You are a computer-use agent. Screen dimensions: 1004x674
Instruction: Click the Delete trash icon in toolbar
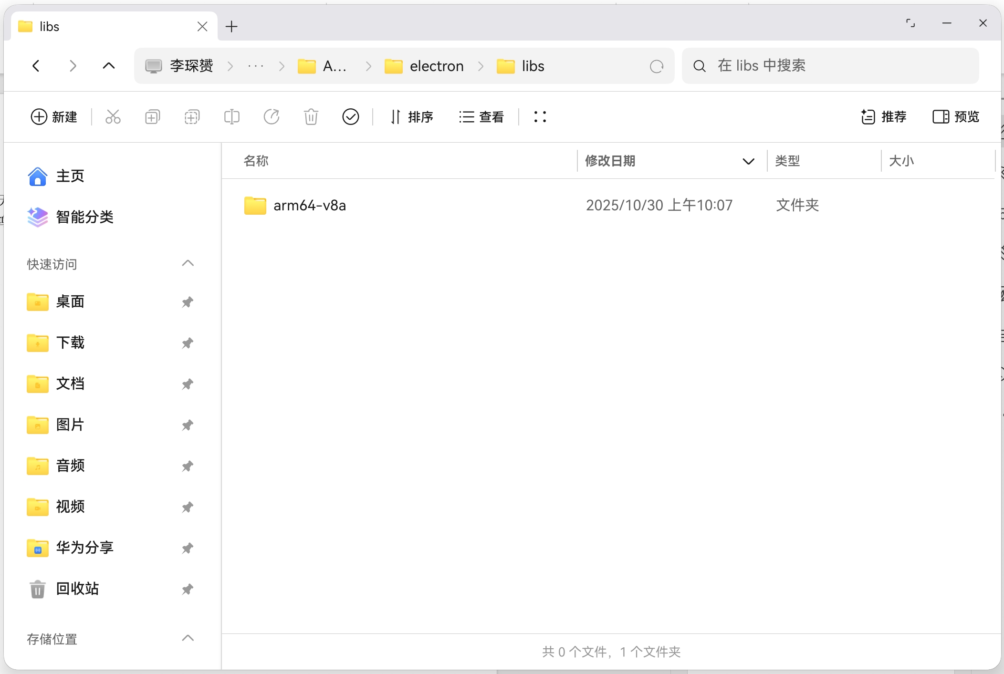click(x=311, y=117)
